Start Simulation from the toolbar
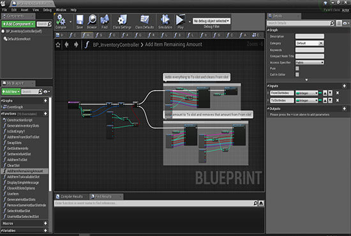 [x=165, y=22]
